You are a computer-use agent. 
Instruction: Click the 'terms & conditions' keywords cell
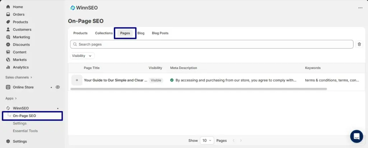pyautogui.click(x=332, y=80)
